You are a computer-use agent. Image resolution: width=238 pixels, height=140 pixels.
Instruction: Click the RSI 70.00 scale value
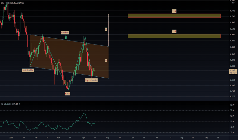pyautogui.click(x=232, y=110)
